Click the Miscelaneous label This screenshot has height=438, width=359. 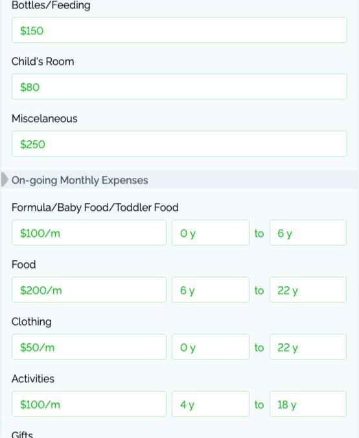click(x=45, y=119)
